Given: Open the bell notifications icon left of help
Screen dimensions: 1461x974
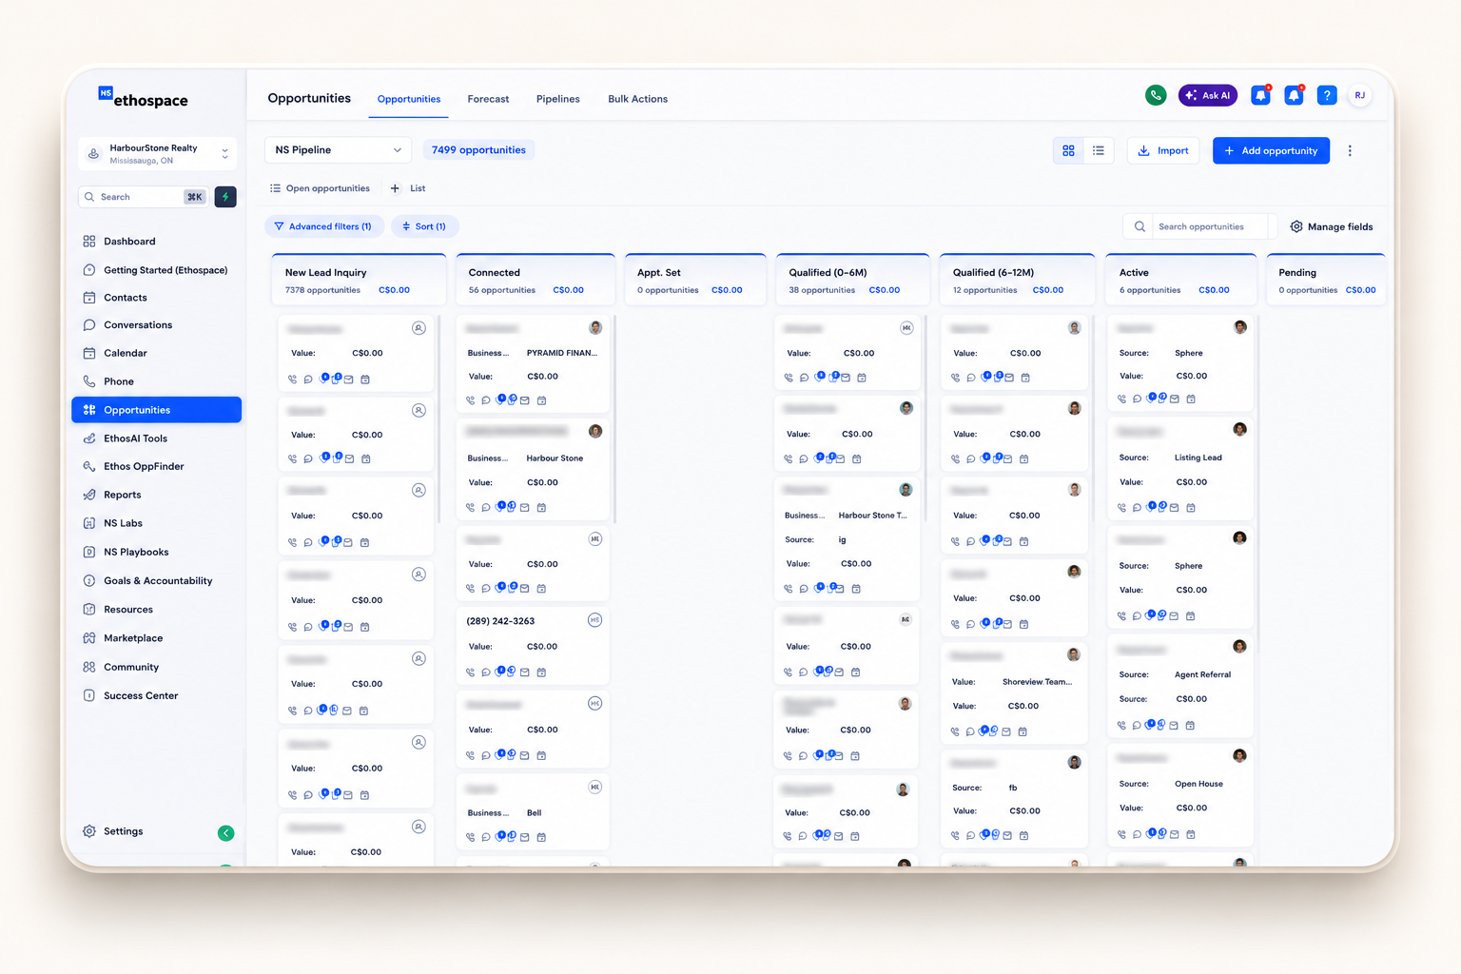Looking at the screenshot, I should coord(1294,95).
